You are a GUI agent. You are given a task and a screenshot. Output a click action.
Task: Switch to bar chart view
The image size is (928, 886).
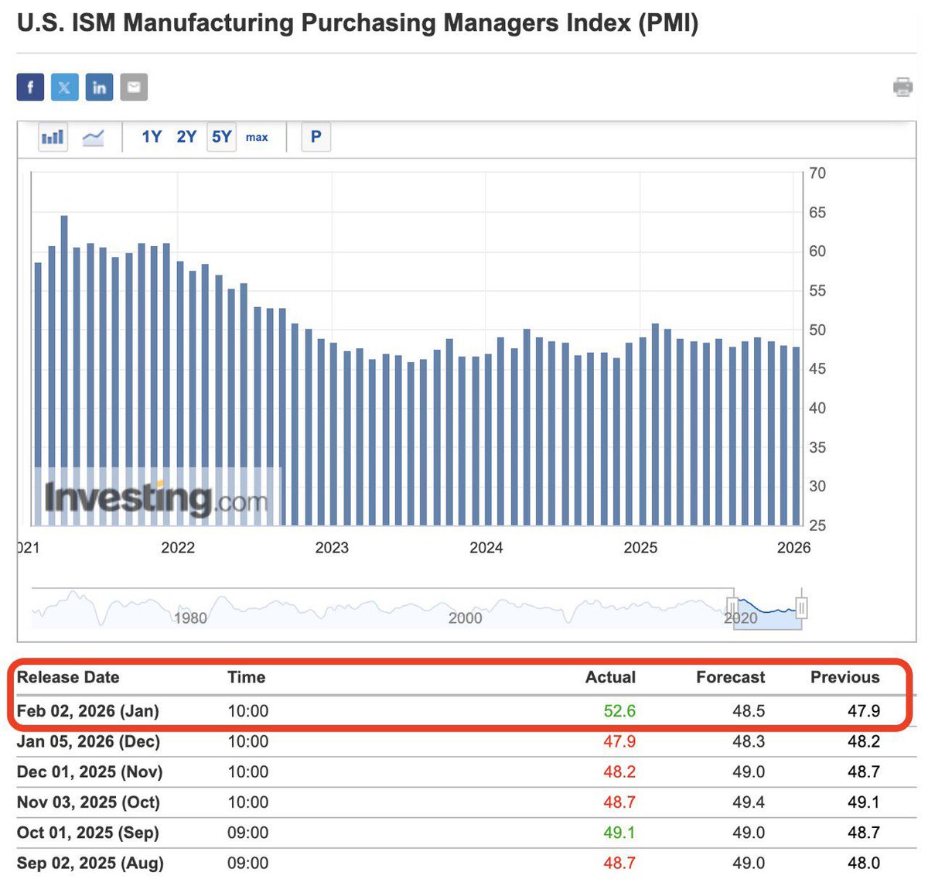pos(52,136)
